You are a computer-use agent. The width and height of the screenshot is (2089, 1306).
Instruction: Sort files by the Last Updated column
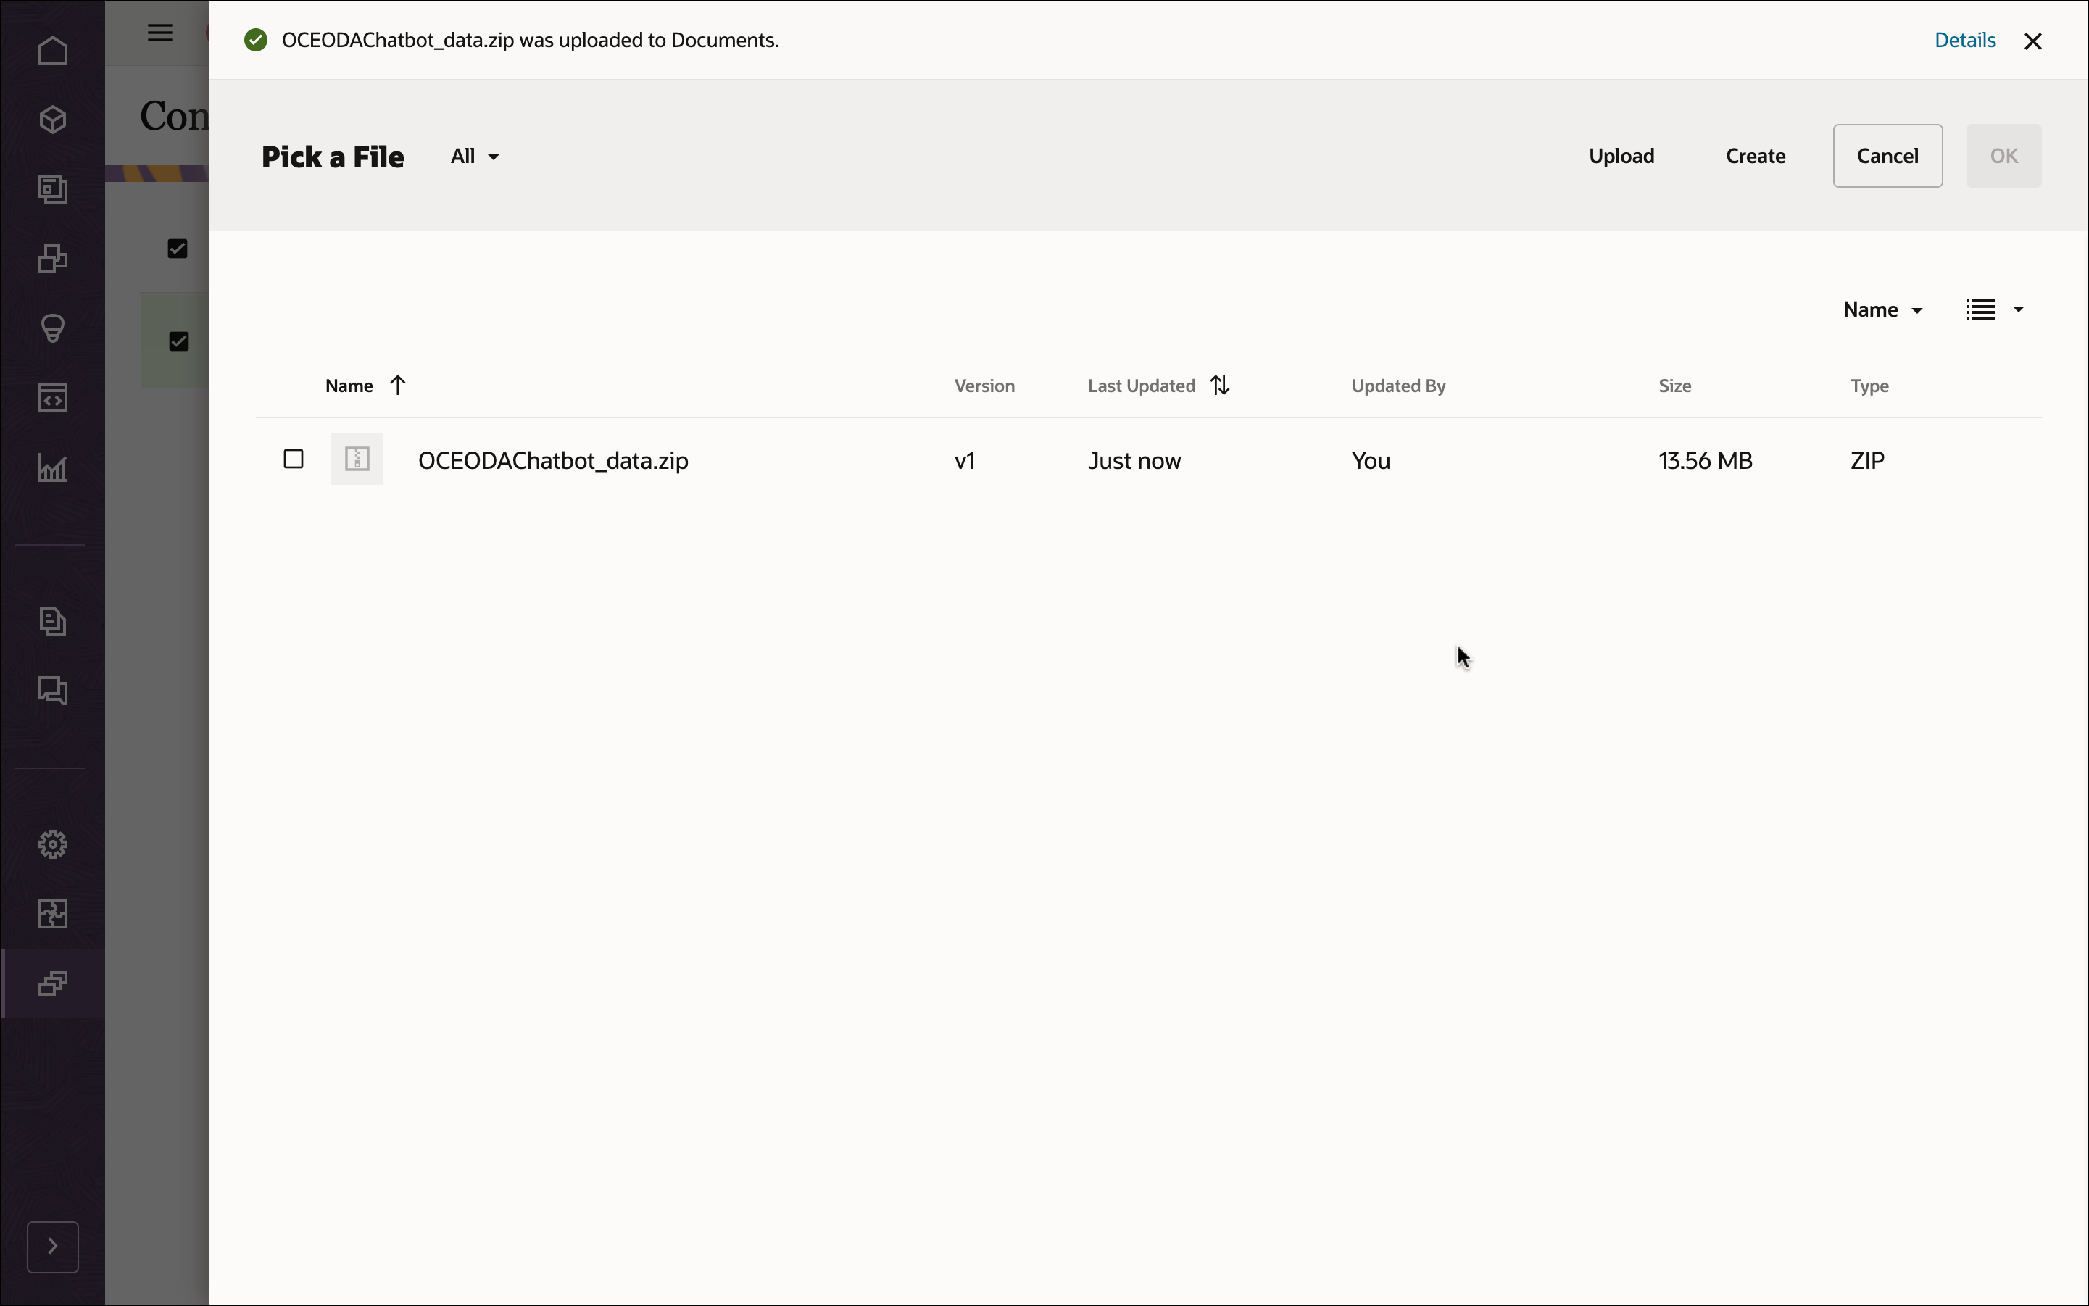(x=1158, y=386)
